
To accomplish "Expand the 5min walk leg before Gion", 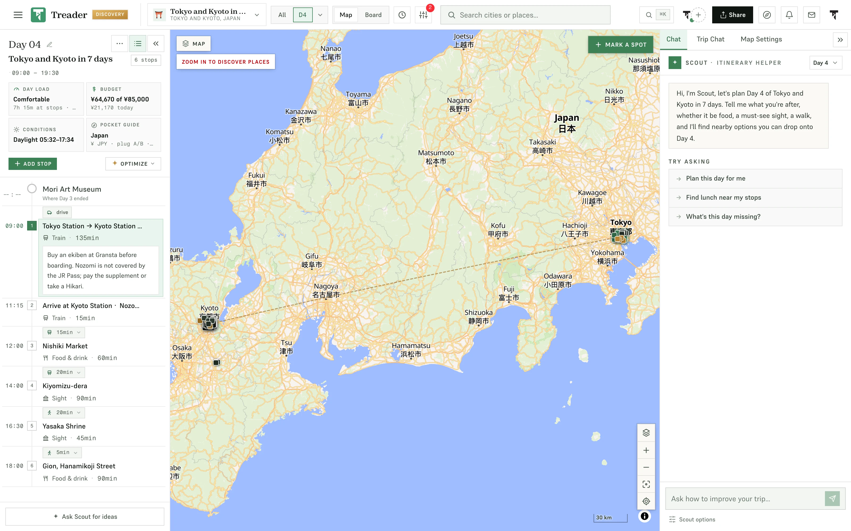I will coord(62,452).
